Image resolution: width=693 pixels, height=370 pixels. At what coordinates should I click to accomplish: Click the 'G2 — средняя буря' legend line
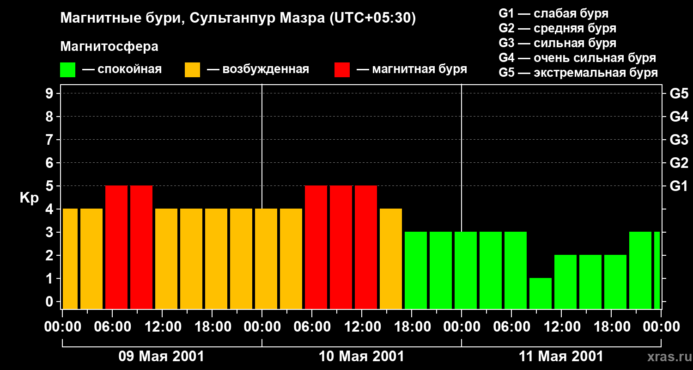(558, 28)
